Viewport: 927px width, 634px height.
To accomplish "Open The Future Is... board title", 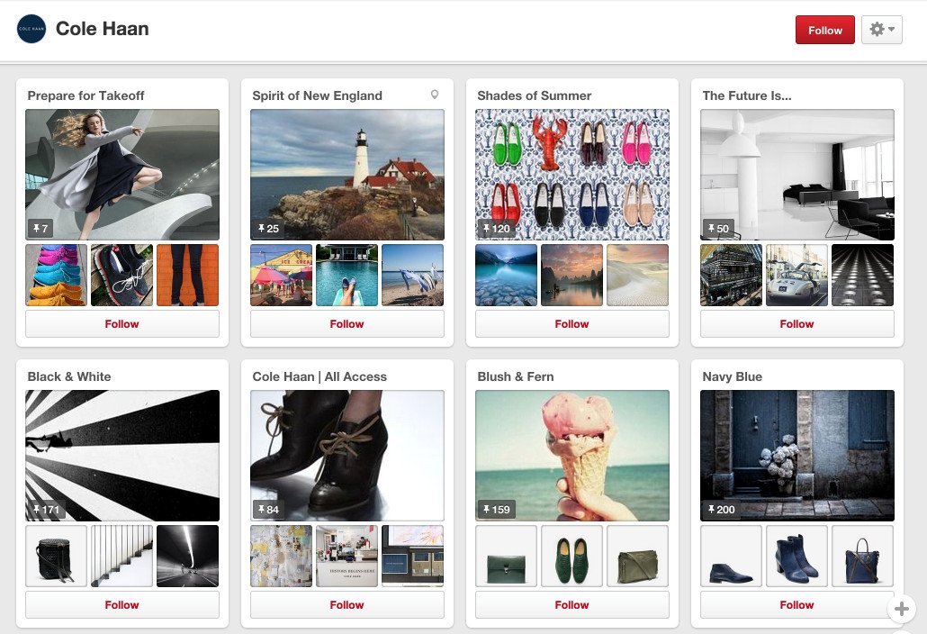I will pyautogui.click(x=747, y=95).
